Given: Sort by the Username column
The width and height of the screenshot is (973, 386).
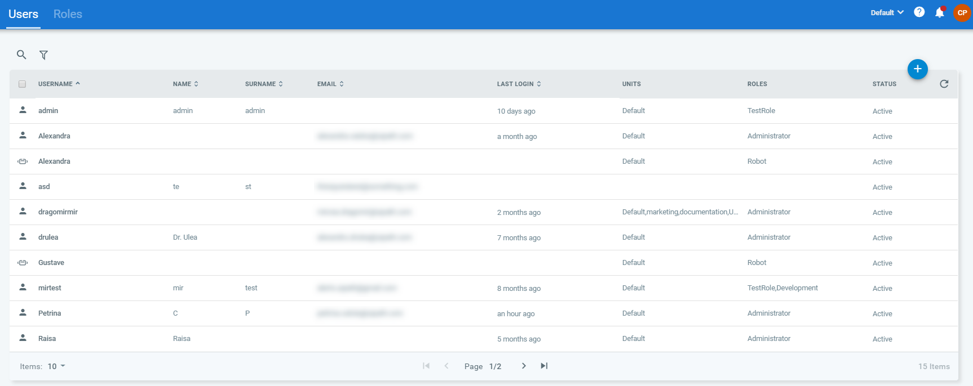Looking at the screenshot, I should coord(59,84).
